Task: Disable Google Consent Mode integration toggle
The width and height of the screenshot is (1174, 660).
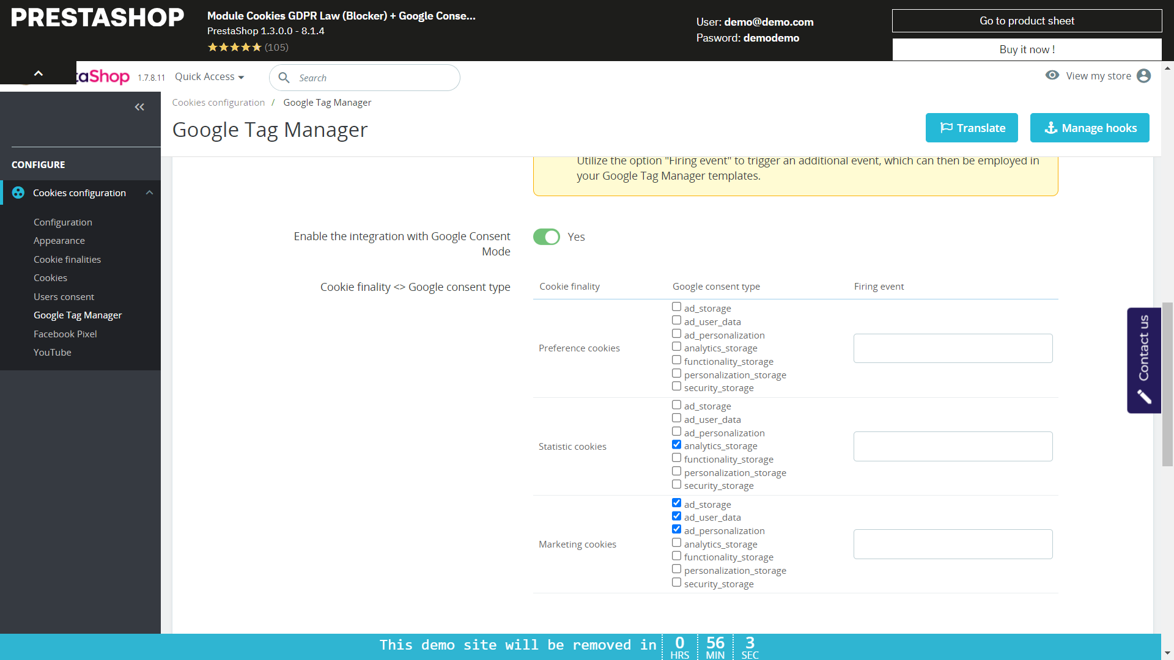Action: (546, 237)
